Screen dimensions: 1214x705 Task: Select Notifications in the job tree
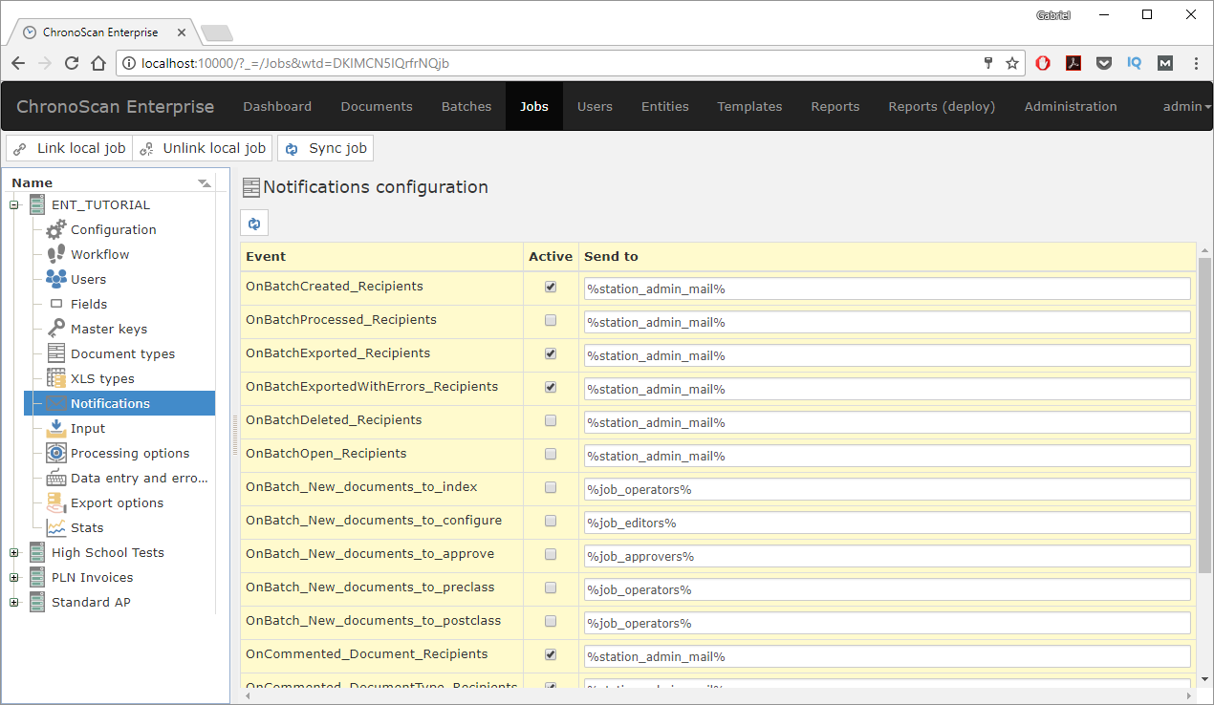pos(119,403)
